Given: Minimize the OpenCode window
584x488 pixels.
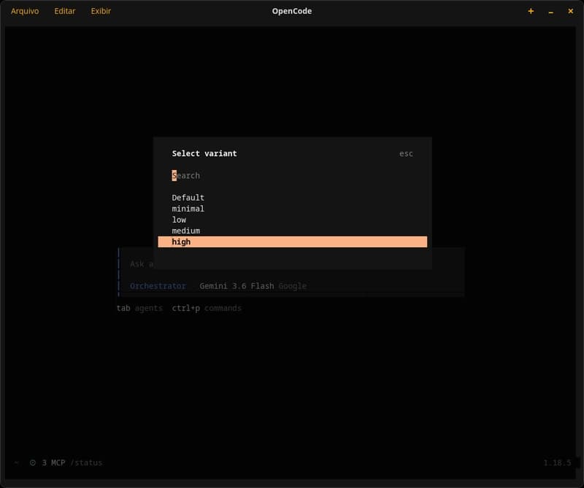Looking at the screenshot, I should pos(551,12).
